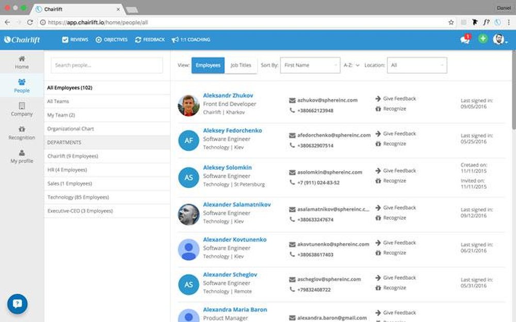516x322 pixels.
Task: Click phone icon for Alexander Scheglov
Action: [x=292, y=290]
